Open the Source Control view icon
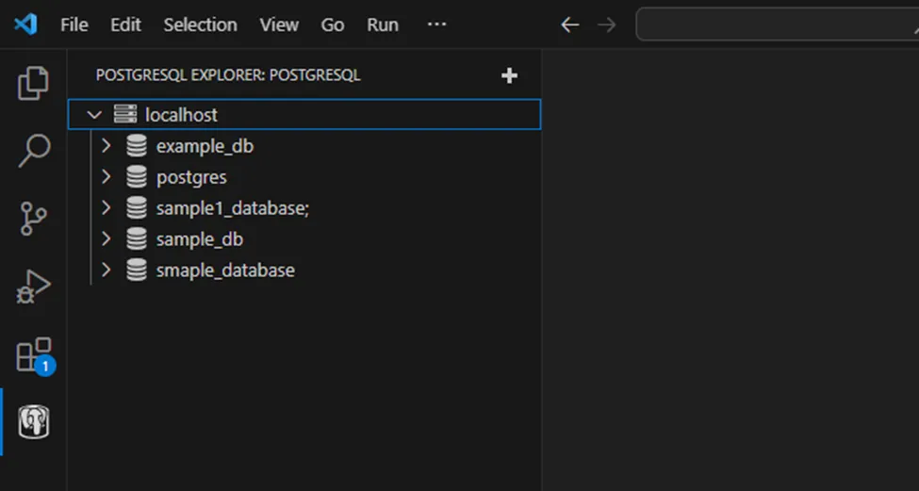919x491 pixels. 34,219
